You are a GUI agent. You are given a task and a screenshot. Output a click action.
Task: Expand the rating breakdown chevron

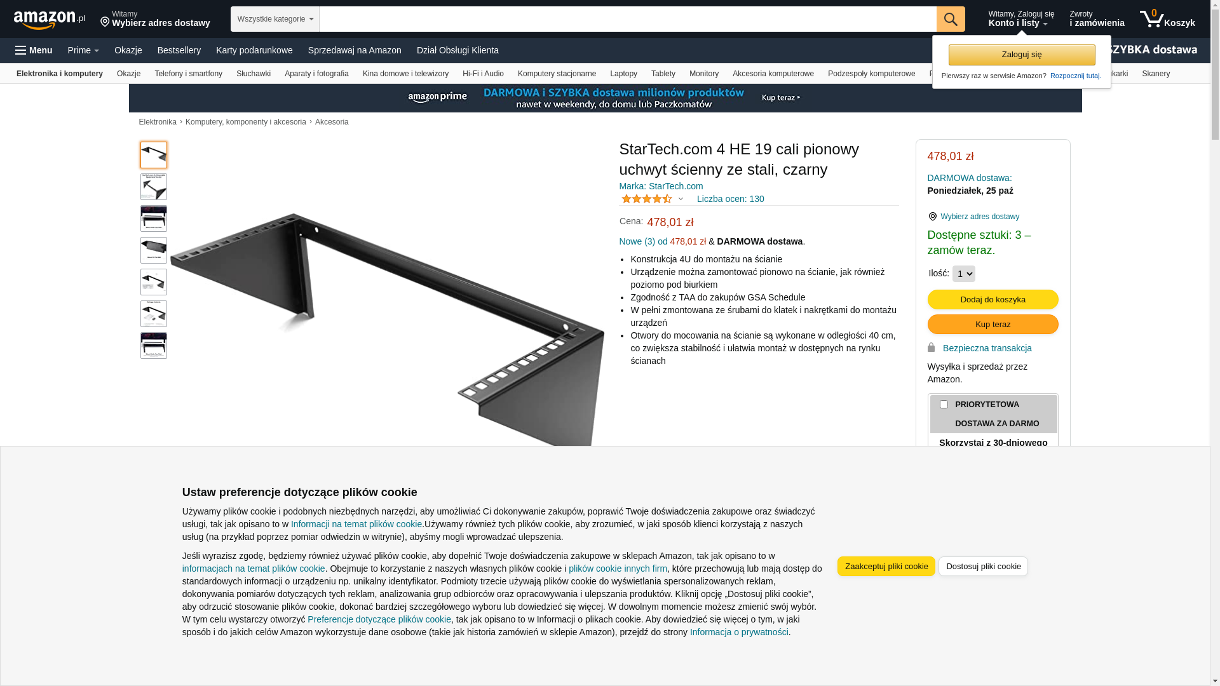[681, 199]
